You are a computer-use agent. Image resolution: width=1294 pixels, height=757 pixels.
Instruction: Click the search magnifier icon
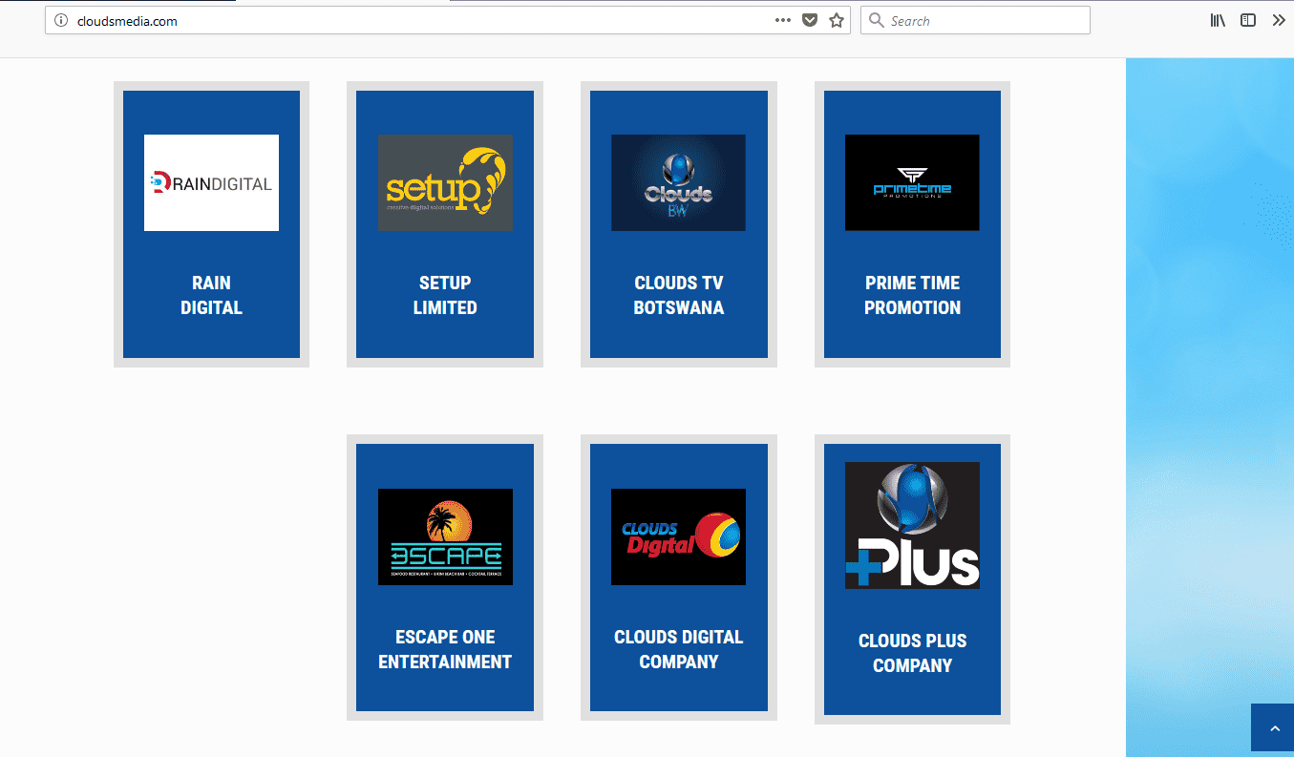[x=876, y=20]
